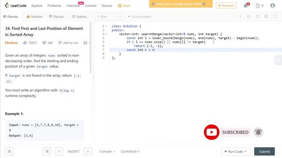This screenshot has height=158, width=282.
Task: Click Add to List
Action: 68,43
